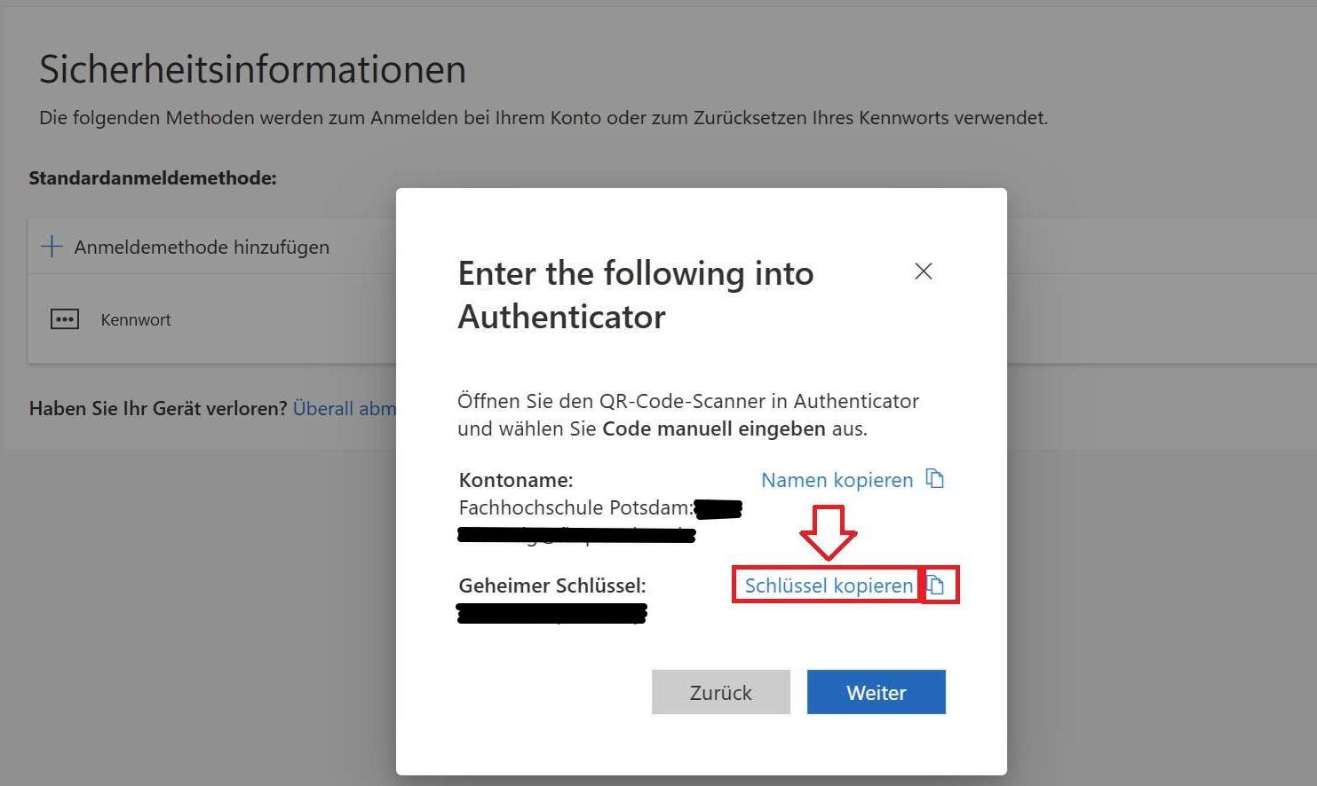Click the redacted secret key value
This screenshot has height=786, width=1317.
[551, 613]
